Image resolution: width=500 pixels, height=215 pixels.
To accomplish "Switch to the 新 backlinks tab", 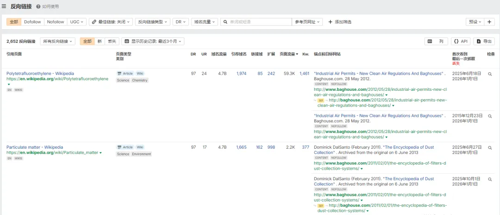I will click(x=99, y=41).
